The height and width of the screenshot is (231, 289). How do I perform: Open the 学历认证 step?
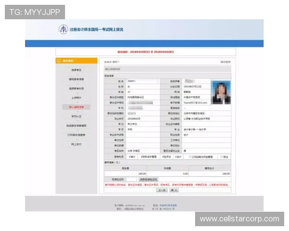click(x=76, y=116)
